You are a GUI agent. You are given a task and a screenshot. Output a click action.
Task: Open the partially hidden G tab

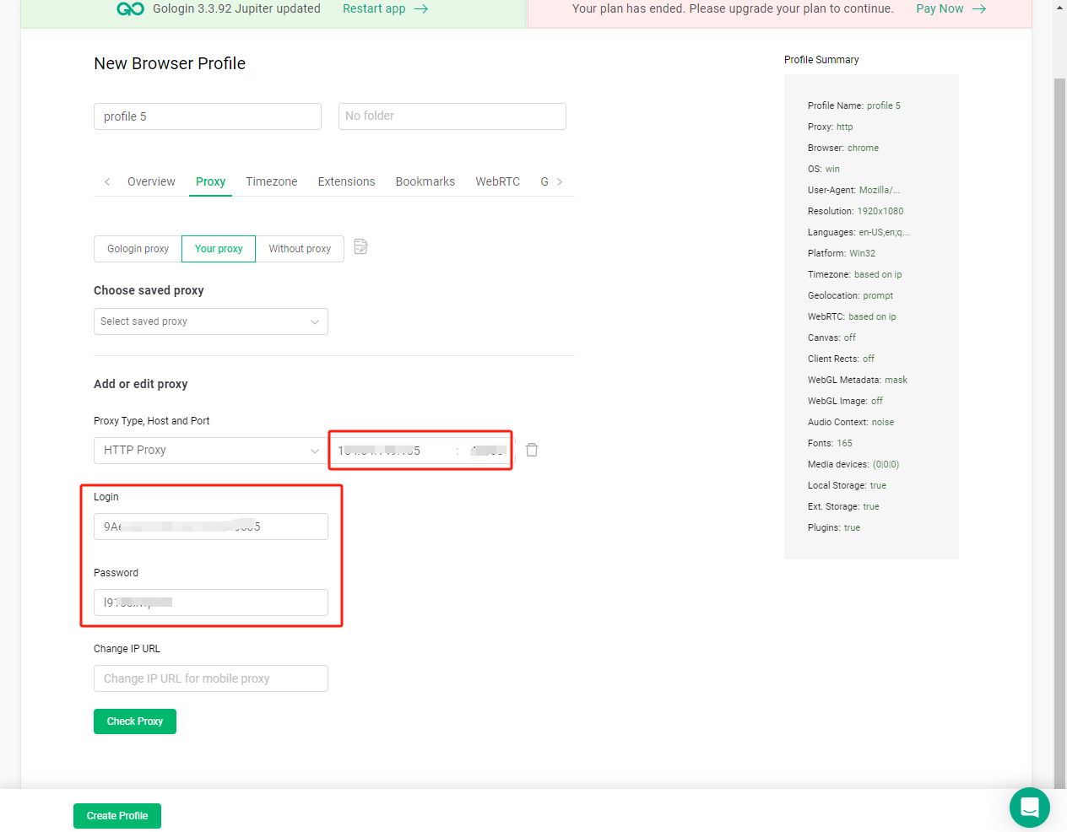[544, 181]
